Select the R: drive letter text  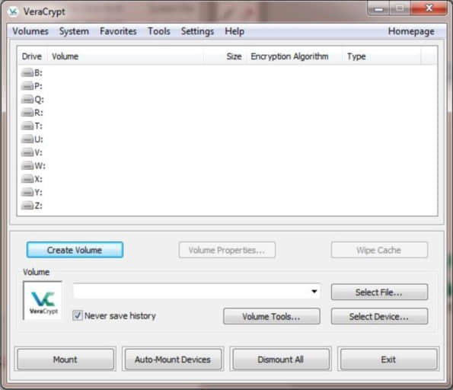tap(38, 113)
